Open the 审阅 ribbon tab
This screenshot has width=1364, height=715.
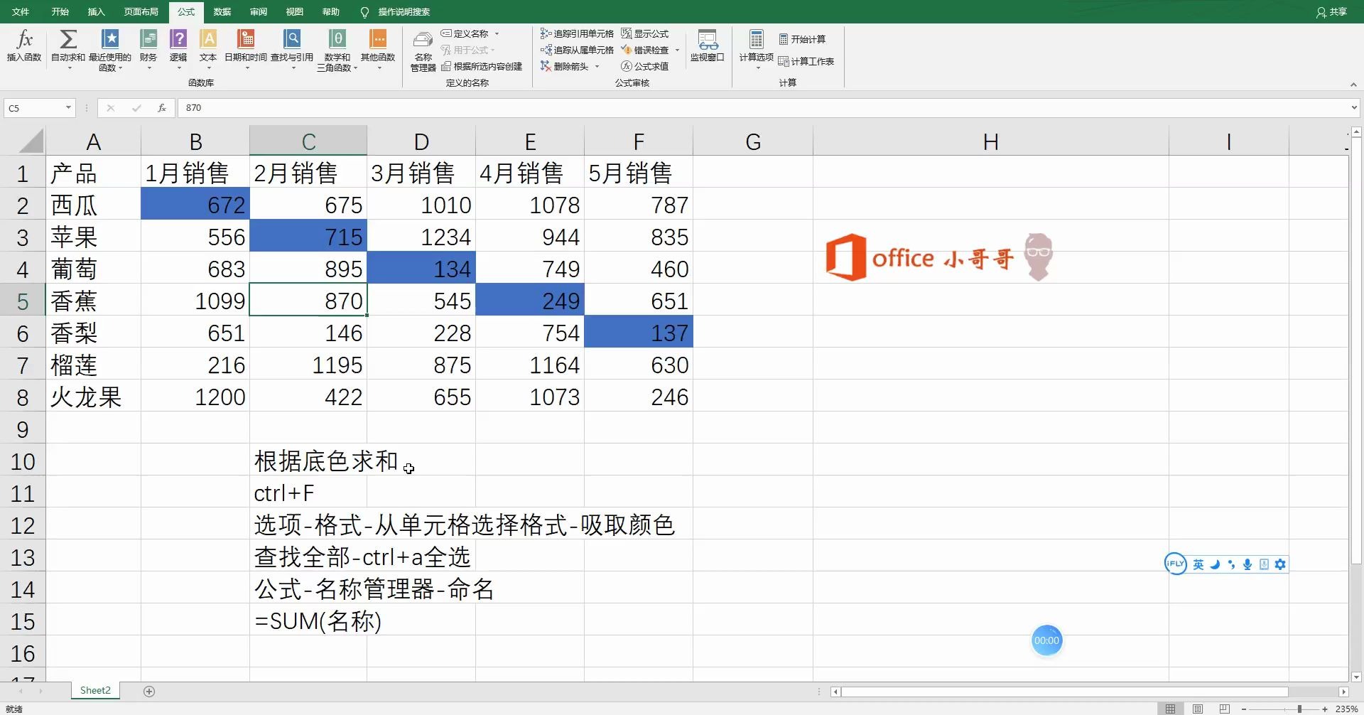[x=258, y=11]
